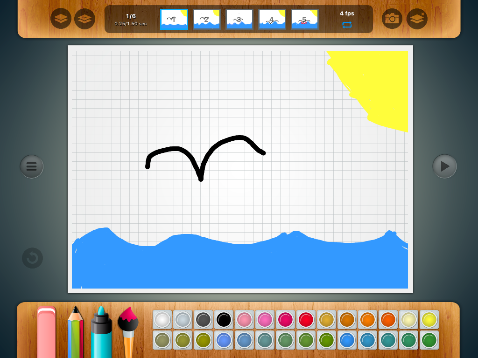The height and width of the screenshot is (358, 478).
Task: Select the colored pencil tool
Action: (x=75, y=332)
